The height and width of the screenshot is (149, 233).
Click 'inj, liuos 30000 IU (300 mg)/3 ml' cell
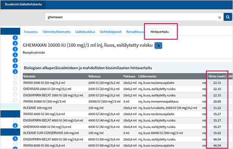point(160,133)
